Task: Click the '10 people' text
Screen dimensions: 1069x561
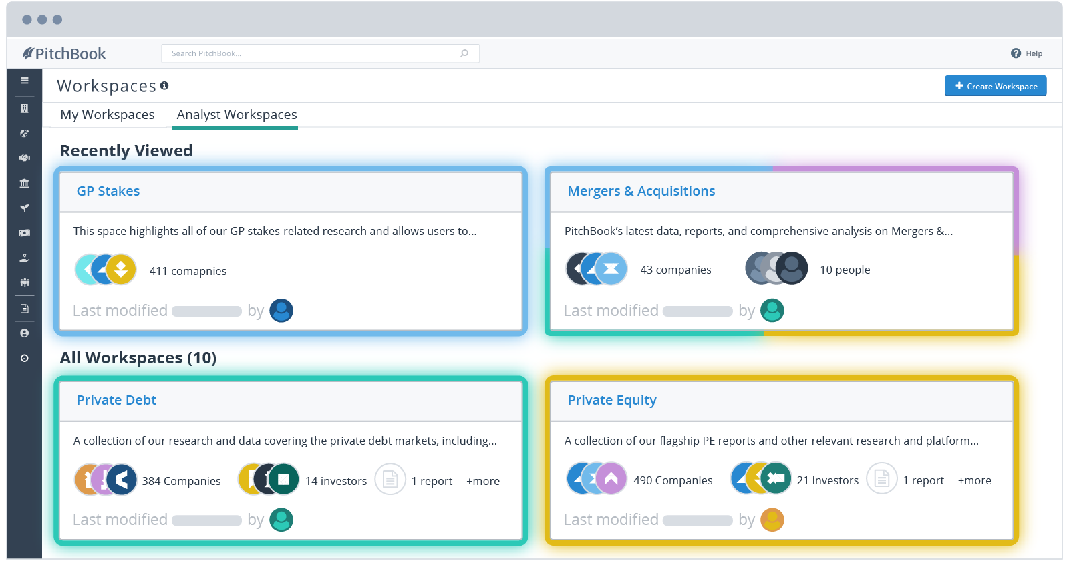Action: [x=845, y=270]
